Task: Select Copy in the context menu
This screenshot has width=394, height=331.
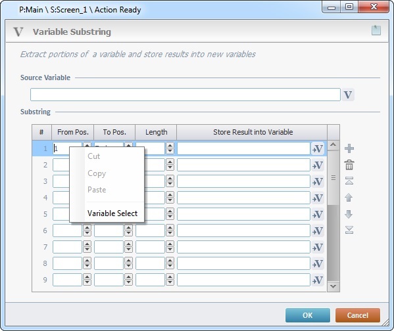Action: pos(97,173)
